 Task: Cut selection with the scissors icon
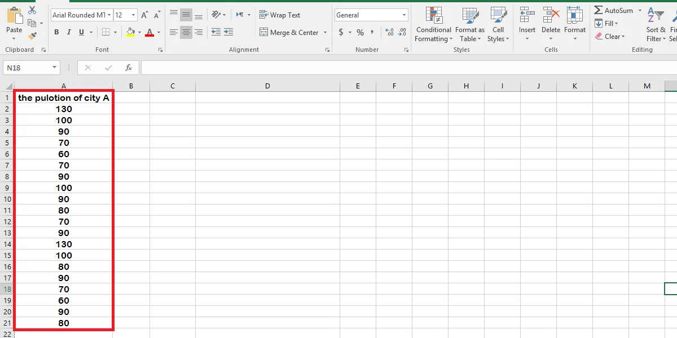(x=32, y=10)
